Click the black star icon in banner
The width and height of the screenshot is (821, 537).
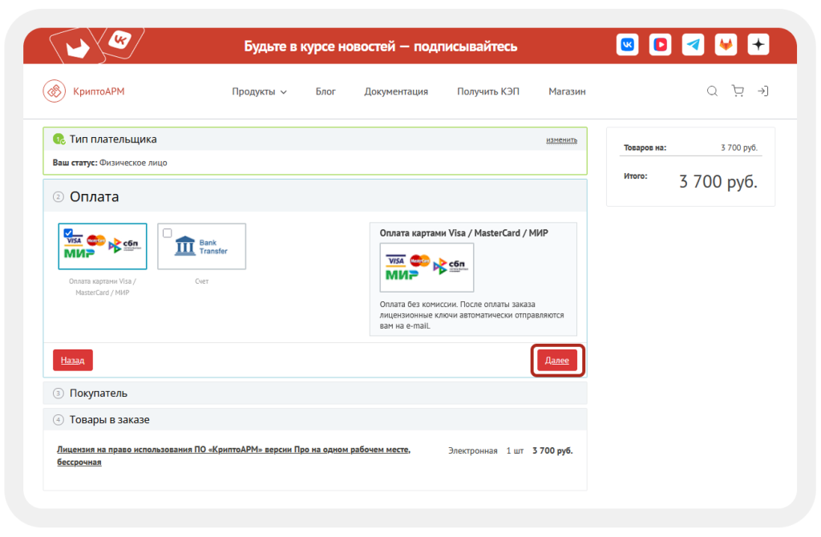pyautogui.click(x=758, y=45)
